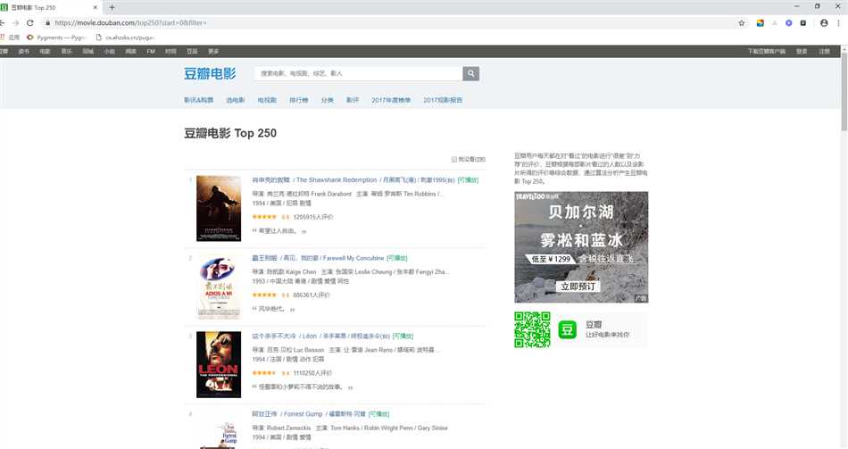Click the 1110250 ratings count text
This screenshot has width=848, height=449.
312,373
